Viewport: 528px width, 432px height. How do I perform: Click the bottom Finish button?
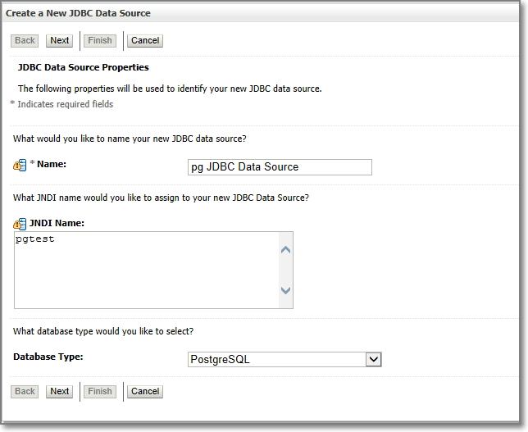(x=100, y=391)
